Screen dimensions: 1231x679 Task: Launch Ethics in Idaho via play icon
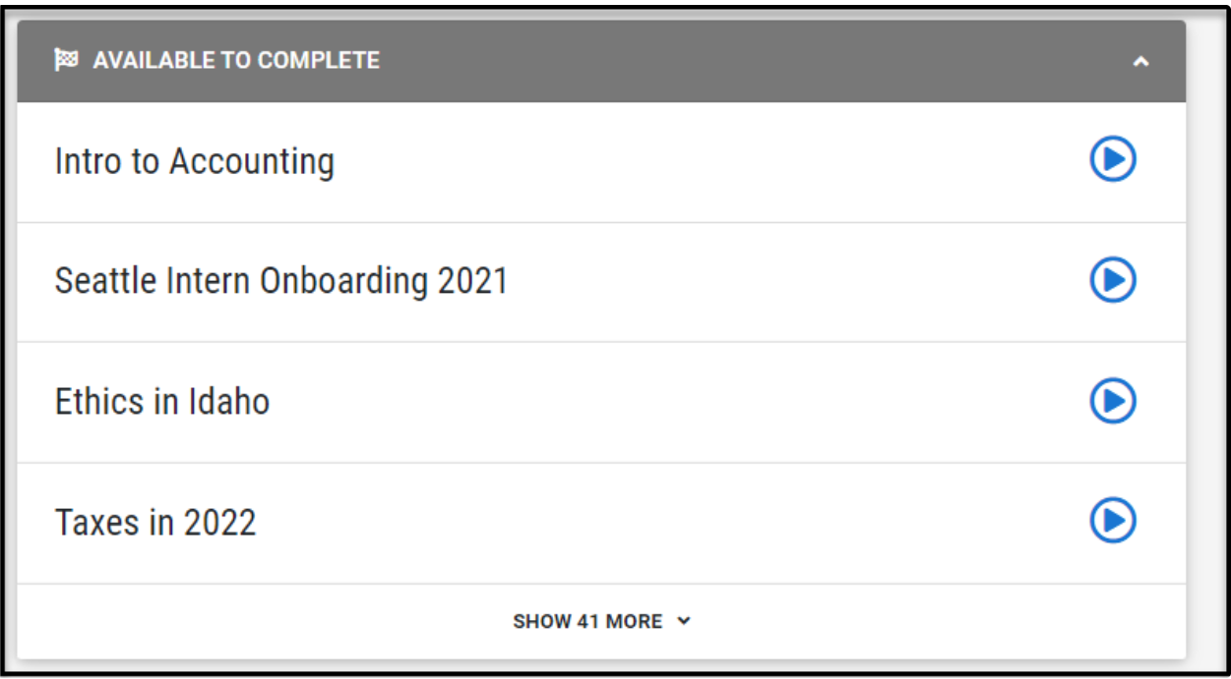click(x=1113, y=401)
